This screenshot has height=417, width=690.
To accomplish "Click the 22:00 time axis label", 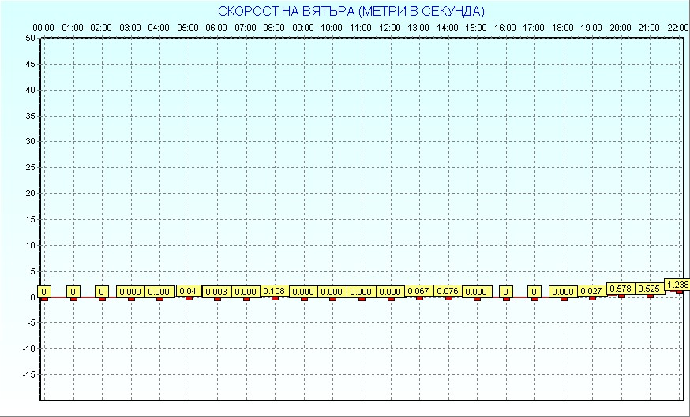I will [677, 28].
